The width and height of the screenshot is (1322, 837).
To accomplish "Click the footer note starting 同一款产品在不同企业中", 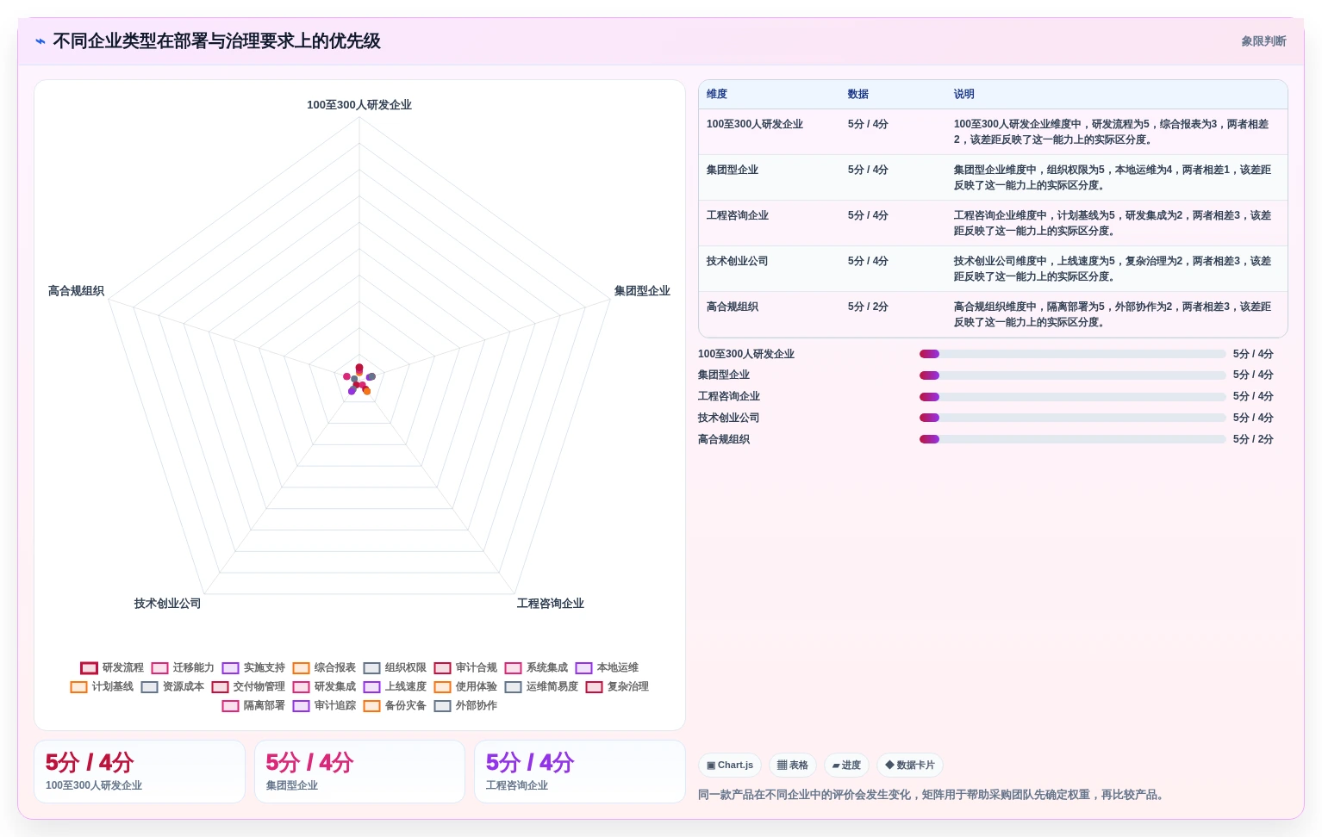I will 933,795.
